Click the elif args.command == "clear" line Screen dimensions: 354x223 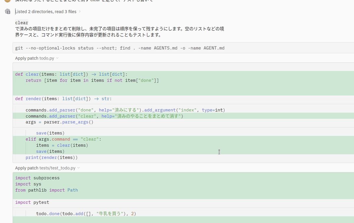[63, 139]
